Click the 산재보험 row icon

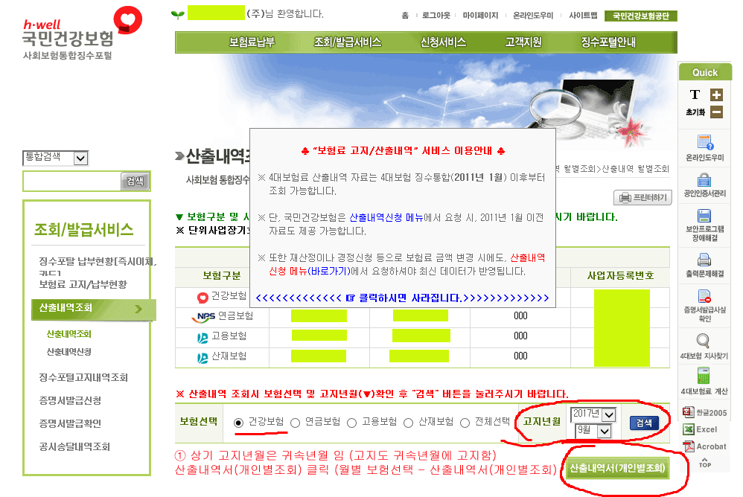203,358
